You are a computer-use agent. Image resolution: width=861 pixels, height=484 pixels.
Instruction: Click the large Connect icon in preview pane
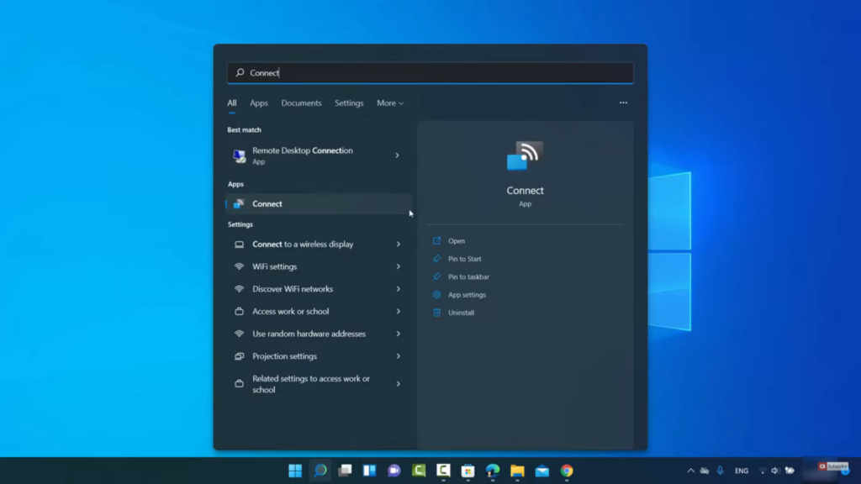tap(525, 155)
